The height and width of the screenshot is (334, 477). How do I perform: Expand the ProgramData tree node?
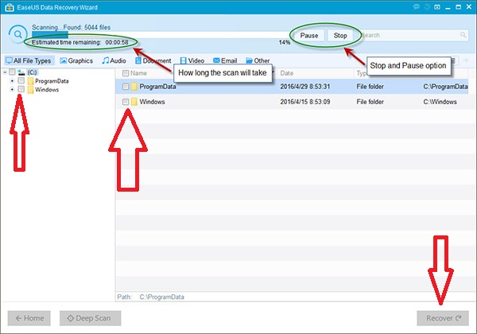click(x=12, y=81)
